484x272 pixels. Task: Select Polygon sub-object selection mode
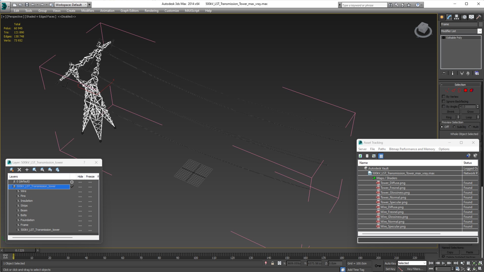point(466,90)
